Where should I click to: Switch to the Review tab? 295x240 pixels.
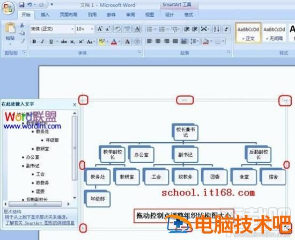pos(130,14)
